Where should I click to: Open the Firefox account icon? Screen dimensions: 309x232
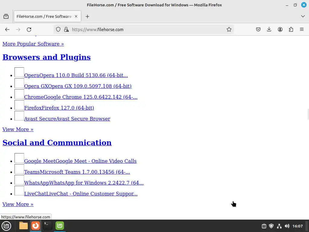point(280,29)
